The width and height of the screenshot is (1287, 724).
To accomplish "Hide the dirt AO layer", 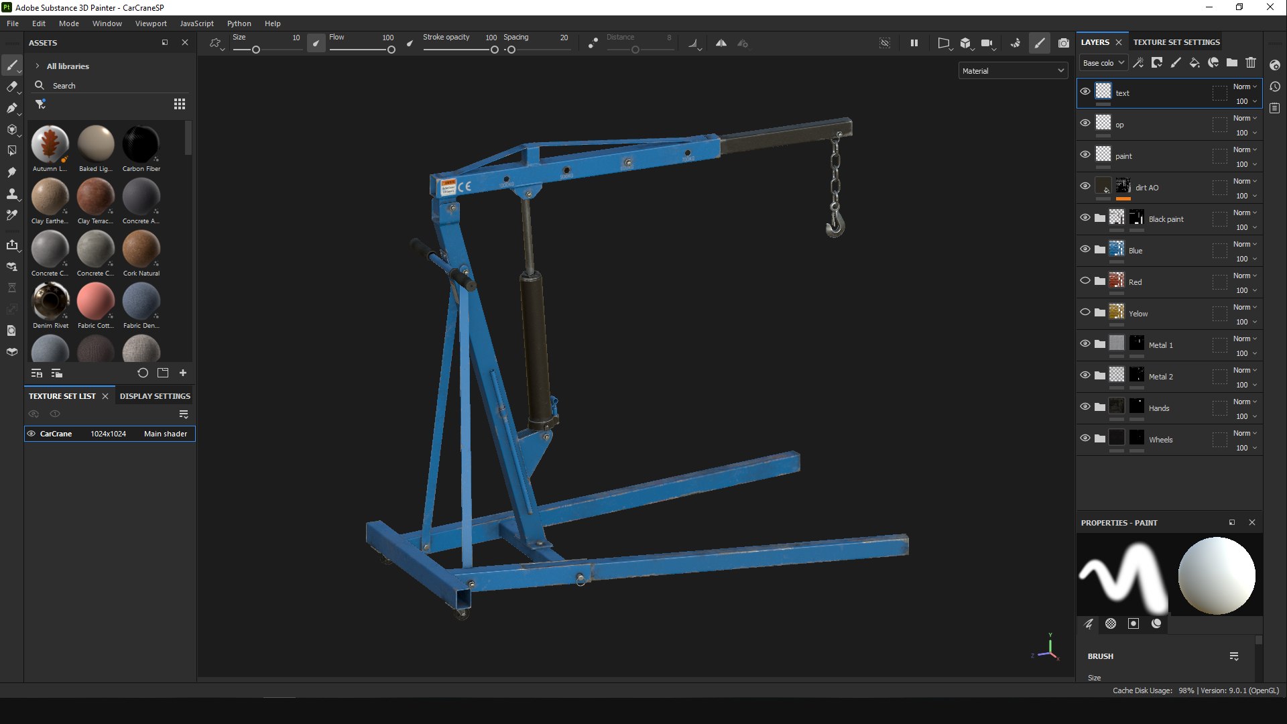I will pyautogui.click(x=1085, y=186).
